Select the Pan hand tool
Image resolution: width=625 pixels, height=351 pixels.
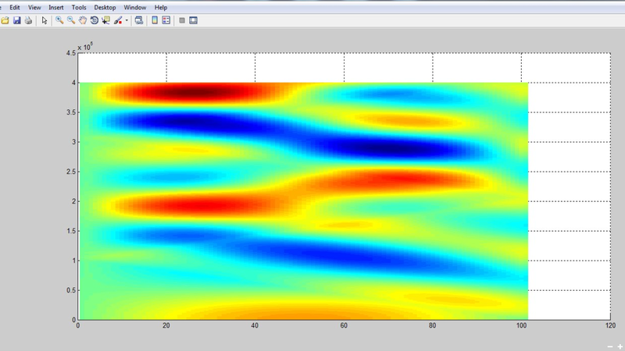(82, 20)
